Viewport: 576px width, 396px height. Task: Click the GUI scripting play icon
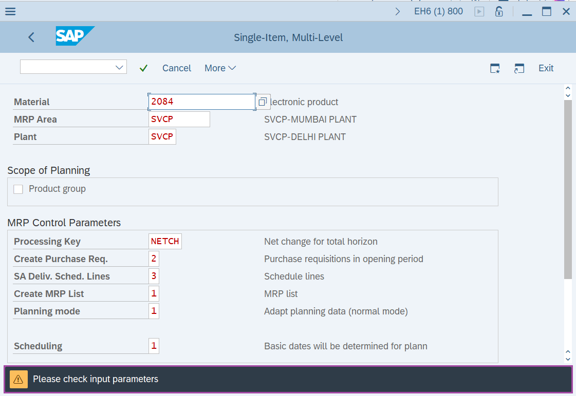click(478, 11)
